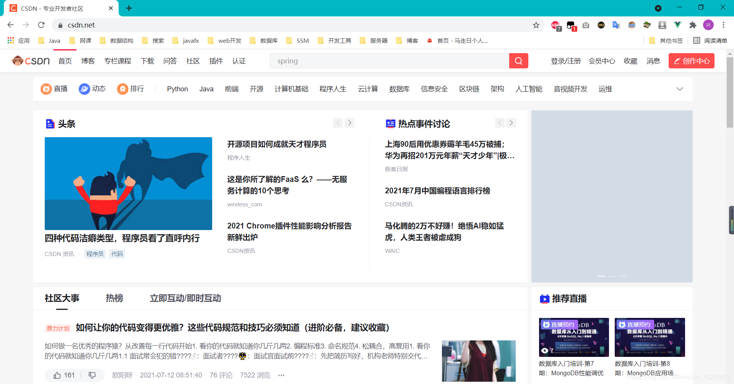Click the red search magnifier button
This screenshot has height=384, width=734.
click(518, 61)
